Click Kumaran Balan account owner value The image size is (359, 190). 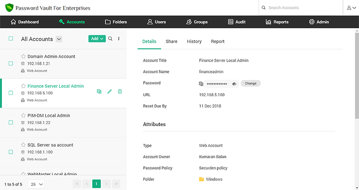[213, 157]
